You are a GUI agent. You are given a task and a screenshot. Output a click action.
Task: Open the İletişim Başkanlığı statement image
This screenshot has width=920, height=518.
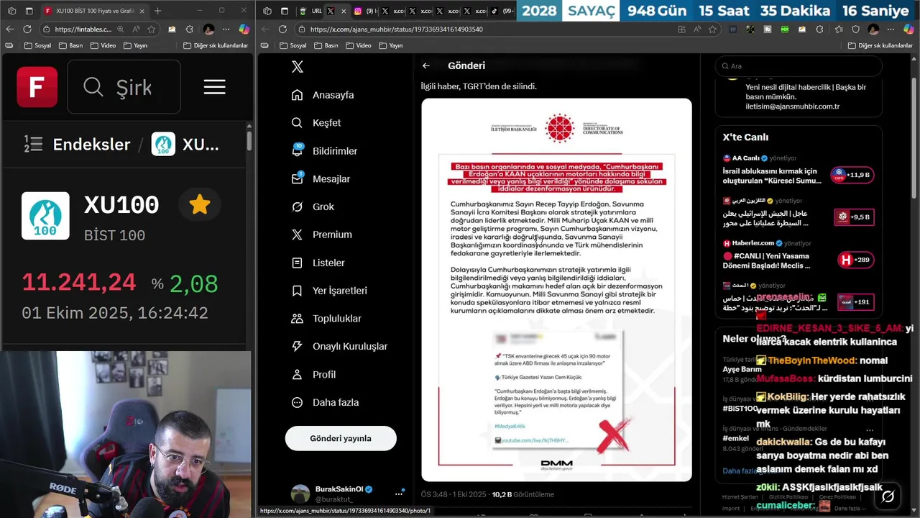point(556,290)
